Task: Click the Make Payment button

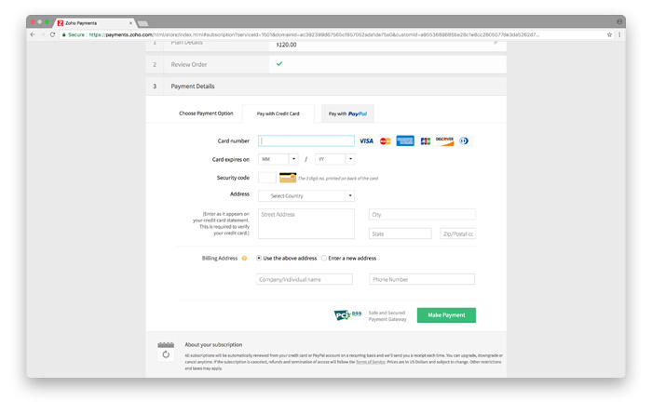Action: [x=446, y=315]
